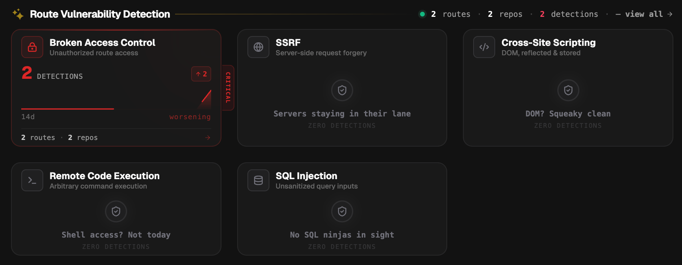The width and height of the screenshot is (682, 265).
Task: Click ZERO DETECTIONS label in Remote Code Execution card
Action: coord(116,247)
